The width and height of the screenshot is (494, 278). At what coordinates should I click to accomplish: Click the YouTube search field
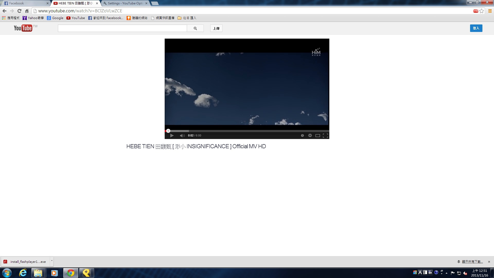coord(122,28)
